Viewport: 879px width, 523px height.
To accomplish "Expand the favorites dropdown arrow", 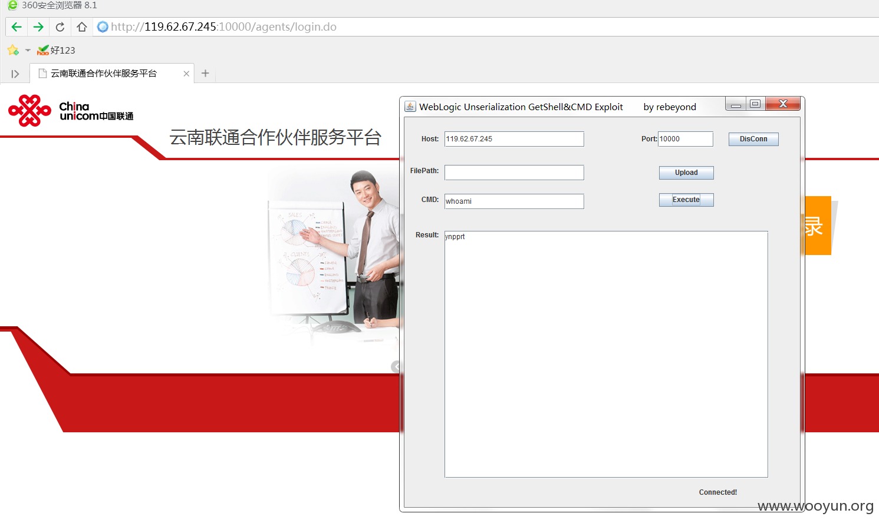I will (x=28, y=50).
